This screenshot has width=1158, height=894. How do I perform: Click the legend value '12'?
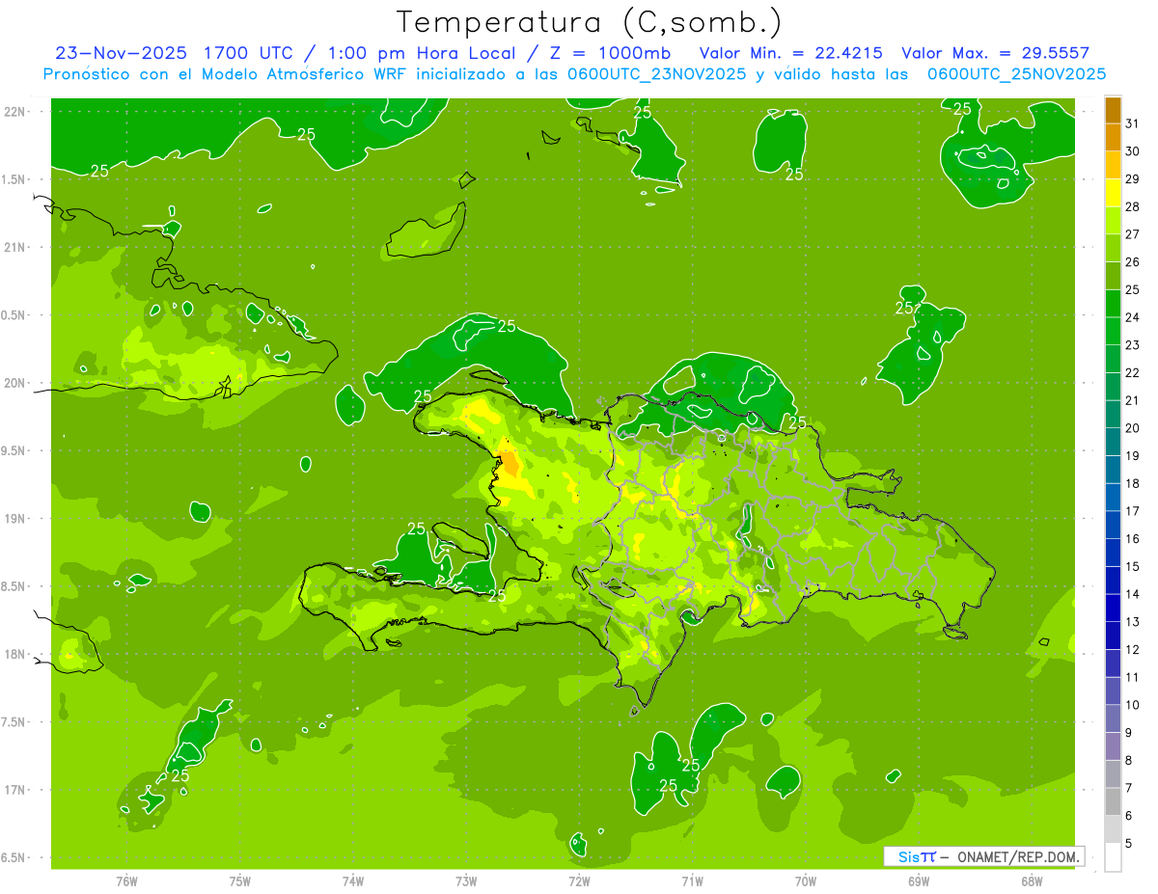1133,649
